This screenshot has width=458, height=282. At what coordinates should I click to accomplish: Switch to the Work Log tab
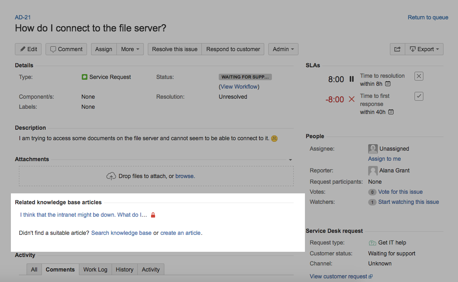95,270
